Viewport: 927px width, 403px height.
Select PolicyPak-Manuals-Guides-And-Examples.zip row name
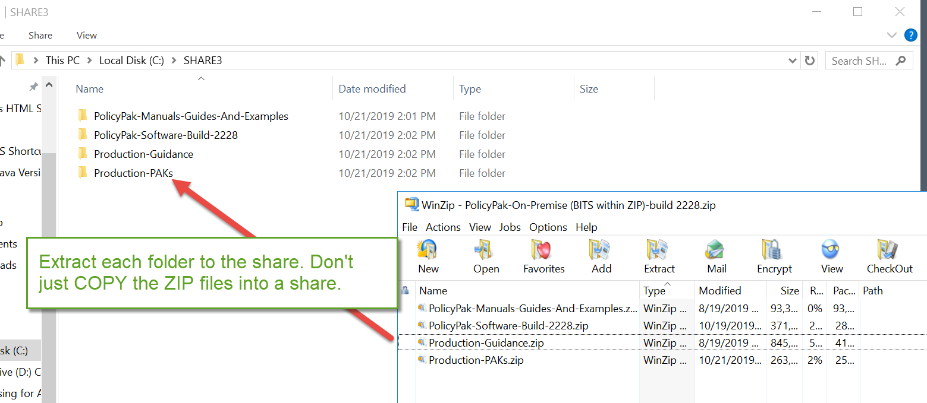tap(533, 308)
